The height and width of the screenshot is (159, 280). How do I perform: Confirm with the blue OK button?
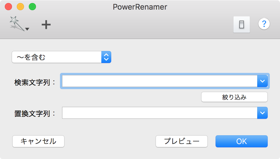(x=241, y=141)
